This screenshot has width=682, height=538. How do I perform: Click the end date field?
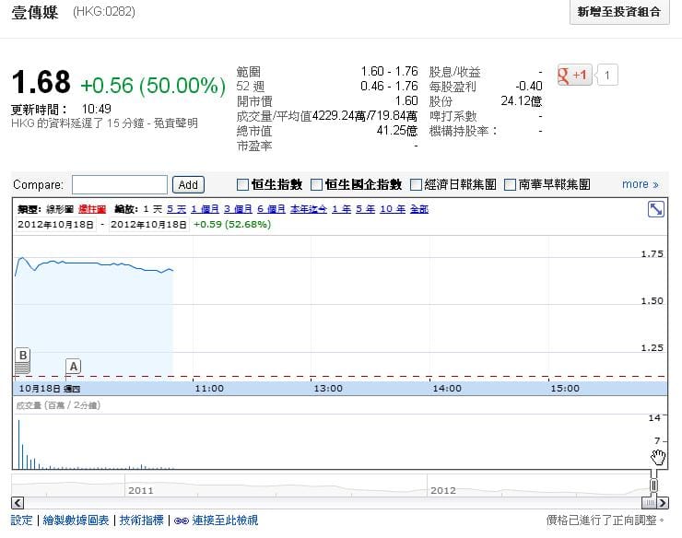pos(148,225)
